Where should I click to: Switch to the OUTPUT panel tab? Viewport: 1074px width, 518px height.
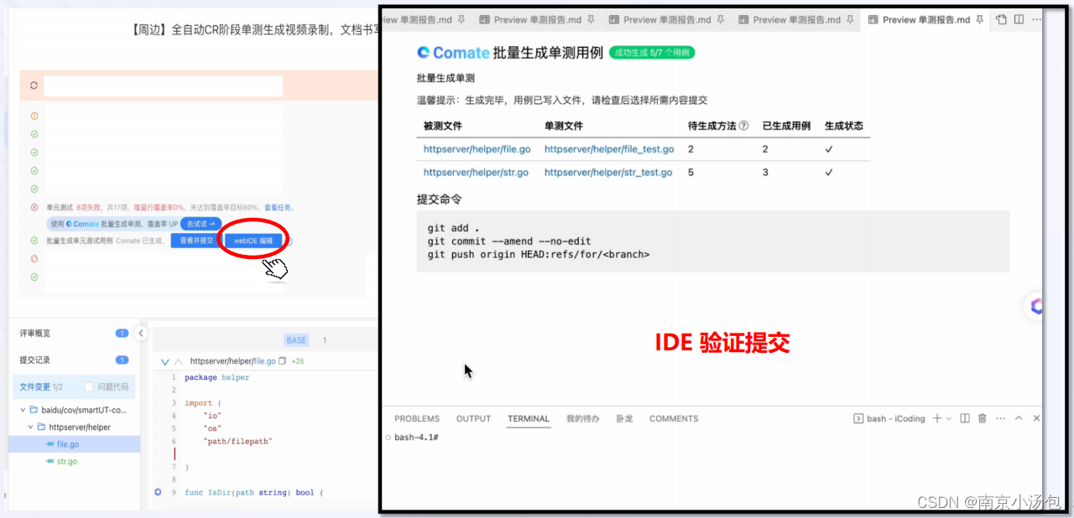coord(473,418)
